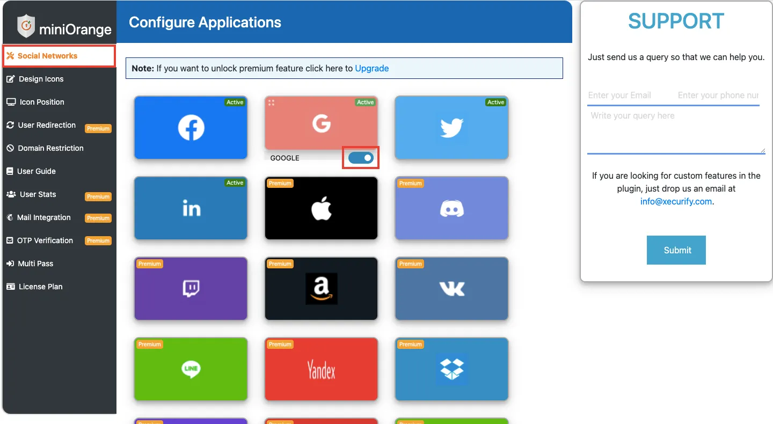This screenshot has width=773, height=424.
Task: Open the Apple premium application card
Action: pos(321,208)
